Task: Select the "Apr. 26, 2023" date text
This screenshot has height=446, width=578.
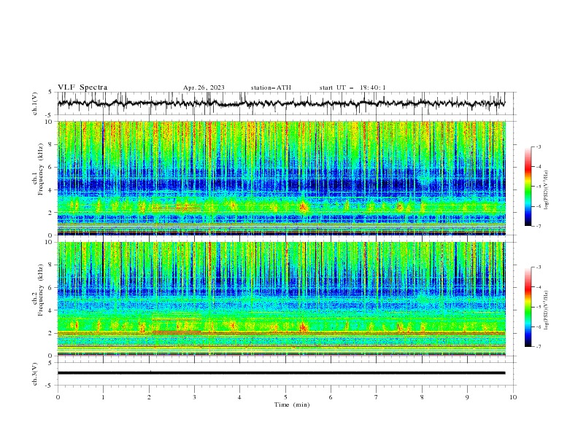Action: click(204, 87)
